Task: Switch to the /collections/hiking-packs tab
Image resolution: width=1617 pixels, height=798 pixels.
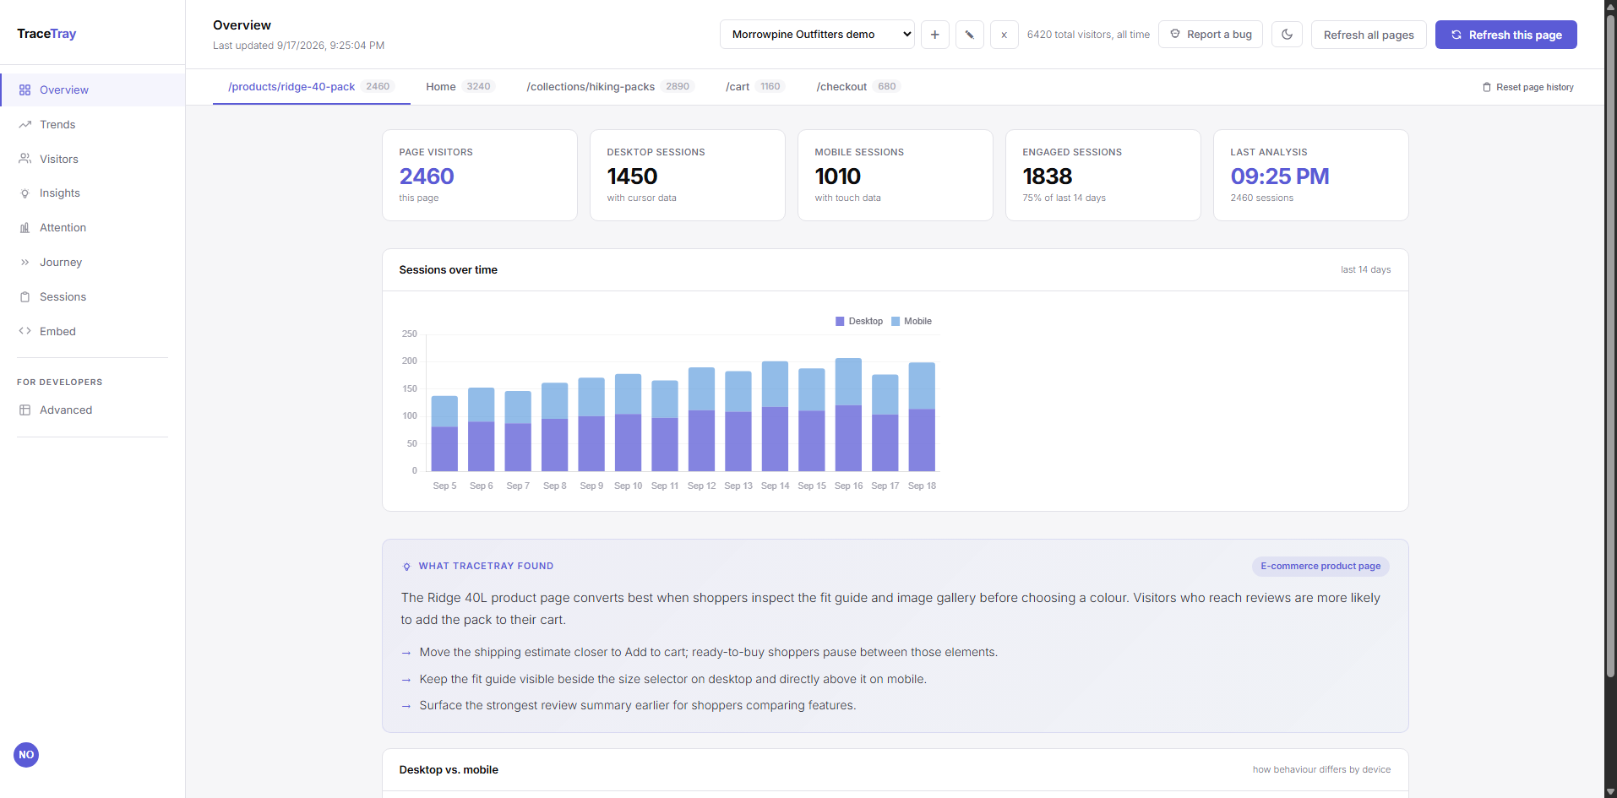Action: pos(610,87)
